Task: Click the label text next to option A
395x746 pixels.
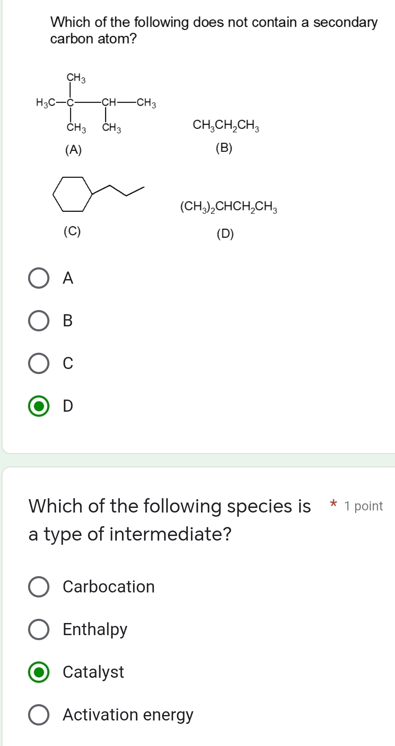Action: [69, 278]
